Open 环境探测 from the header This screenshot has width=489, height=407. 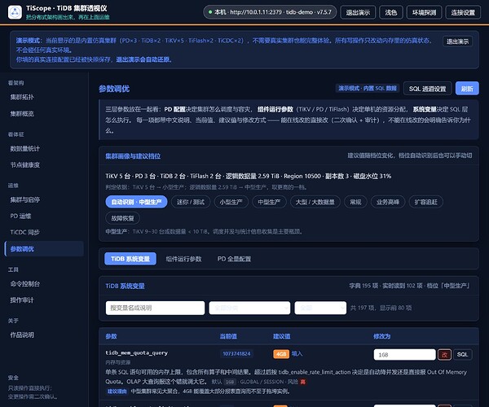pyautogui.click(x=424, y=12)
